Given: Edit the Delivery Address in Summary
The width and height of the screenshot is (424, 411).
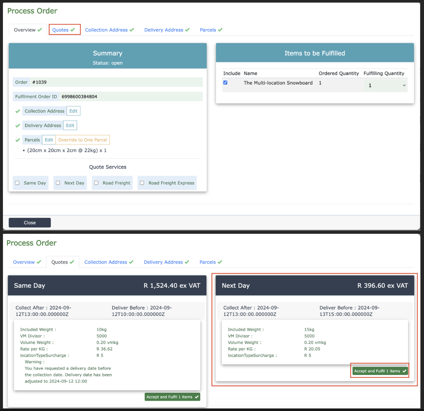Looking at the screenshot, I should point(70,126).
